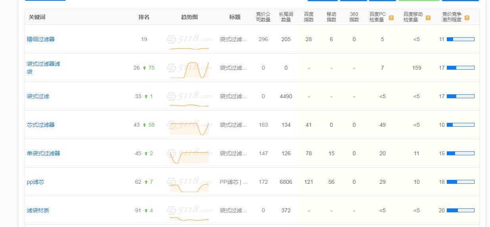
Task: Click long-tail count 4490 for 袋式过滤
Action: (286, 96)
